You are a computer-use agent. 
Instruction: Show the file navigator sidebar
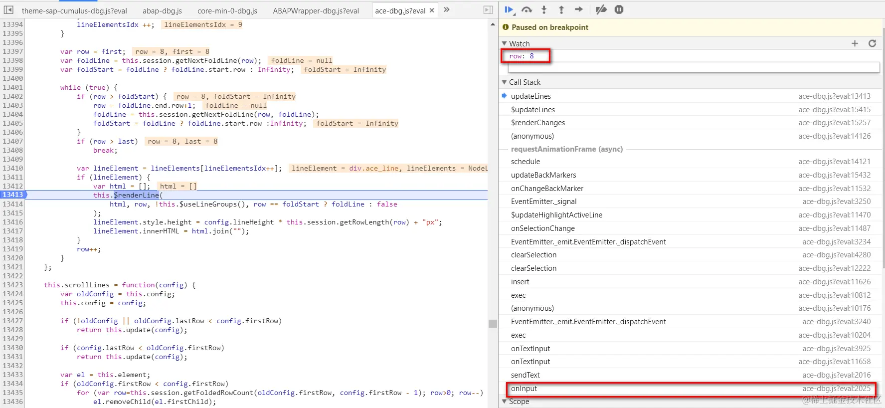pos(8,10)
